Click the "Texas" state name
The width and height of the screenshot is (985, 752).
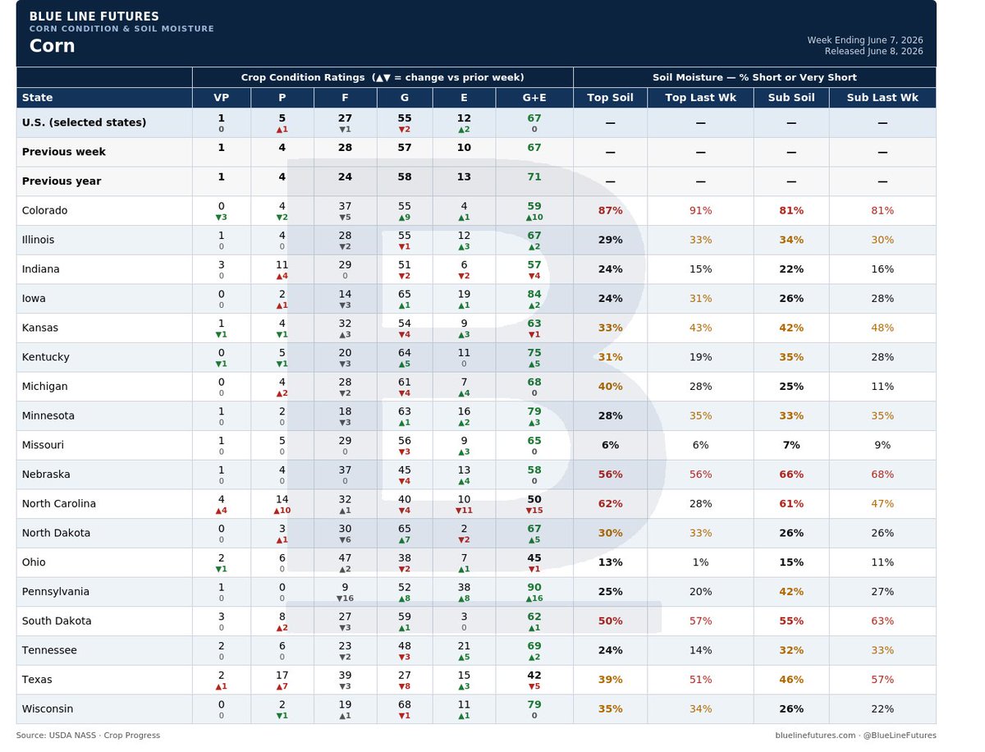[x=37, y=680]
